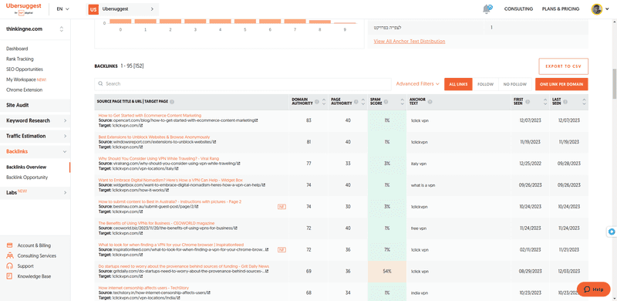617x301 pixels.
Task: Toggle One Link Per Domain
Action: pyautogui.click(x=561, y=84)
